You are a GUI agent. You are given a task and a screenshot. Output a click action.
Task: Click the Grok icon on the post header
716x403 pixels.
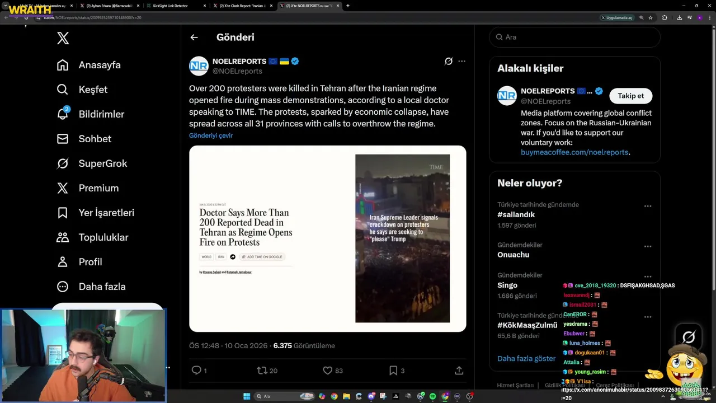[448, 61]
